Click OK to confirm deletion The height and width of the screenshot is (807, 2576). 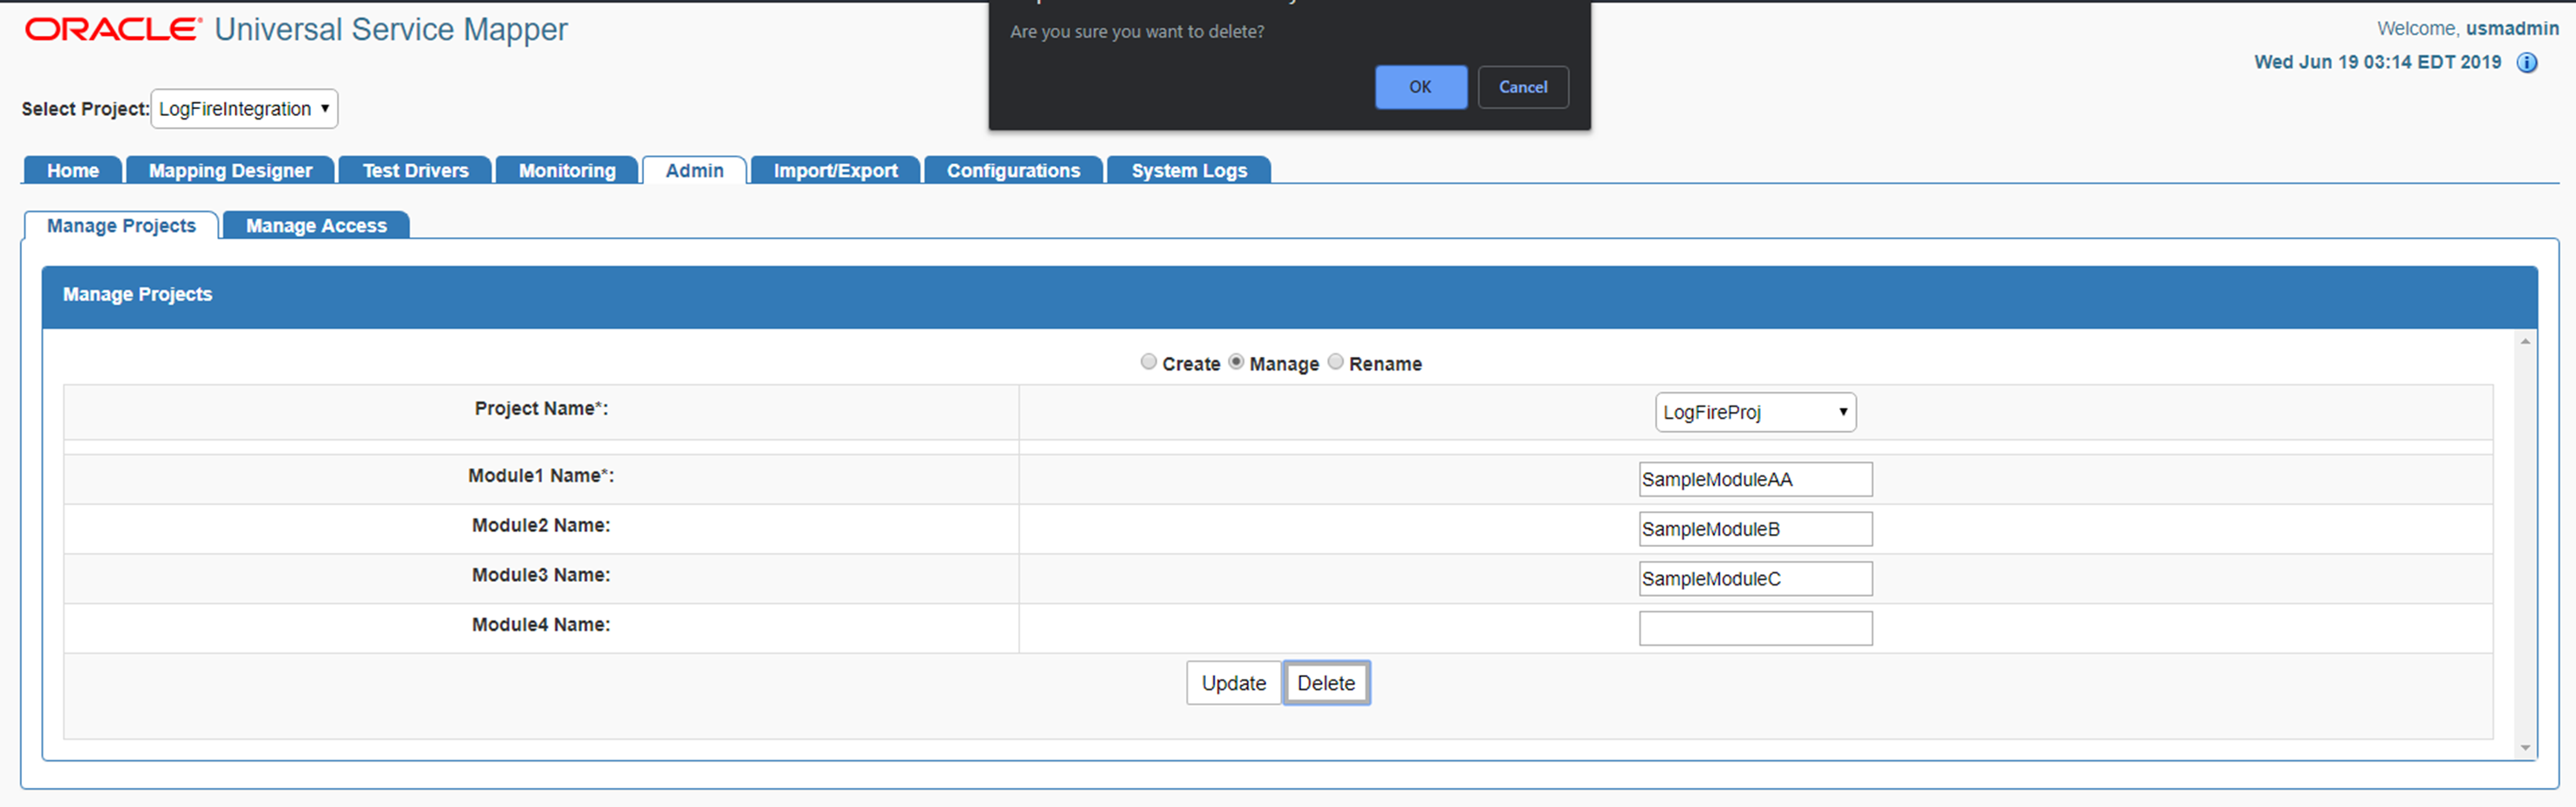(x=1420, y=87)
